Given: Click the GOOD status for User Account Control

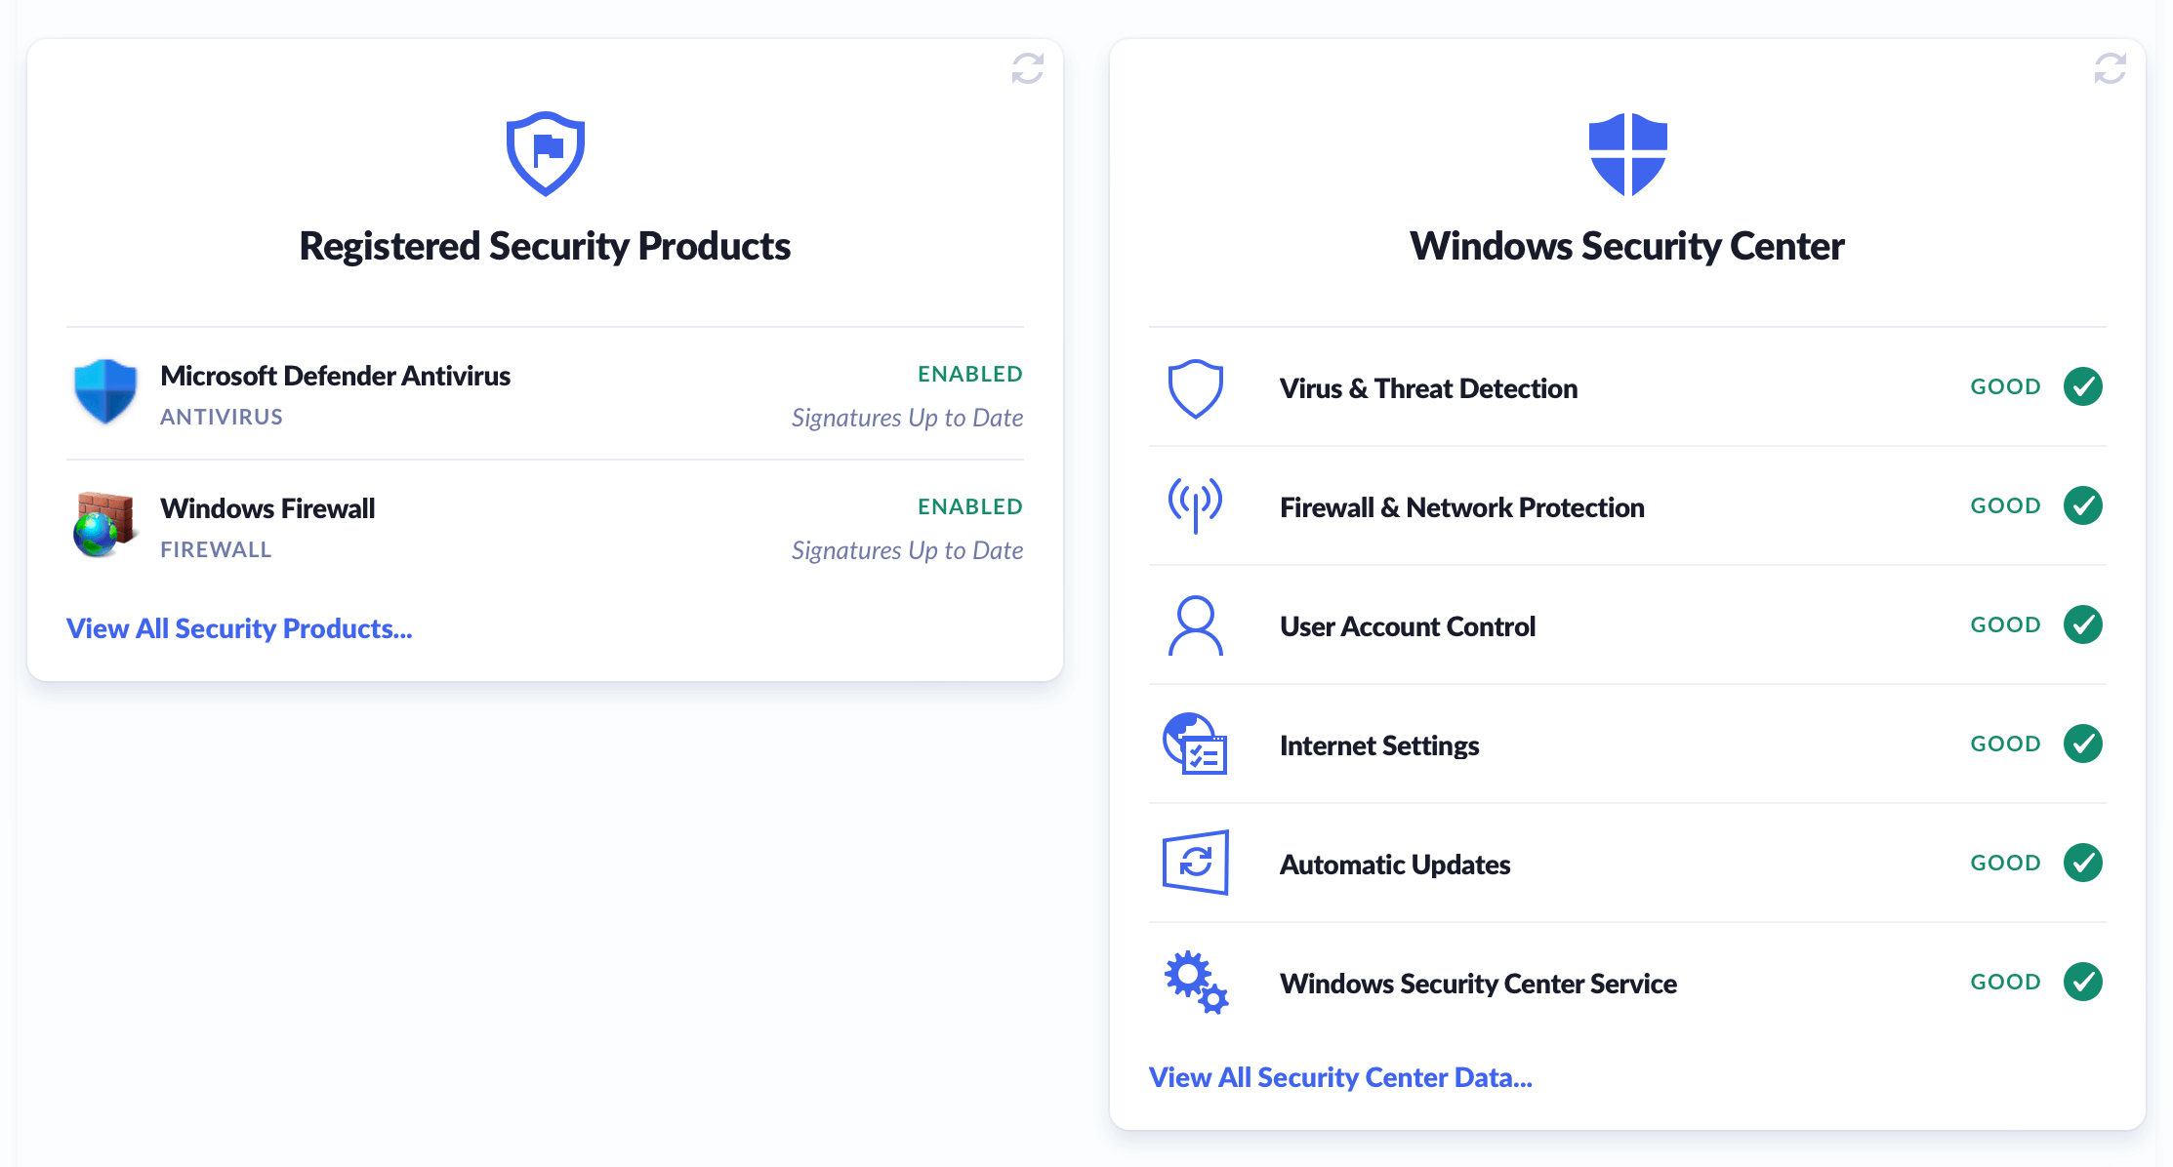Looking at the screenshot, I should coord(2005,624).
